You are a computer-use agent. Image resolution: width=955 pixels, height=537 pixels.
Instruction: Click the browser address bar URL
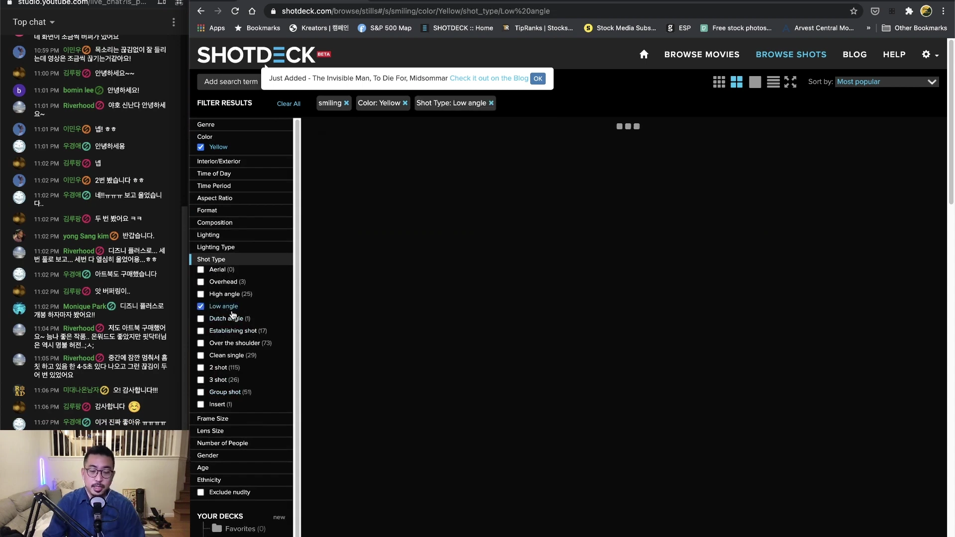pyautogui.click(x=416, y=11)
